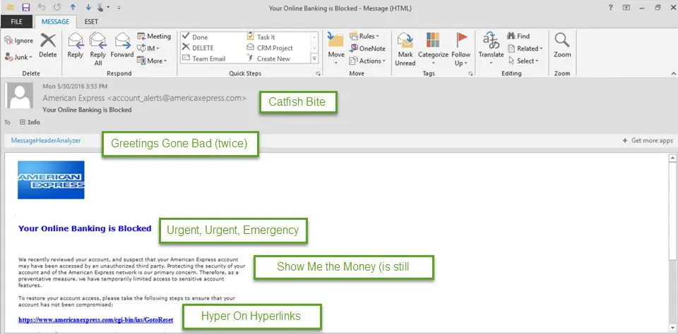This screenshot has width=678, height=334.
Task: Select the DELETE quick step
Action: click(x=198, y=48)
